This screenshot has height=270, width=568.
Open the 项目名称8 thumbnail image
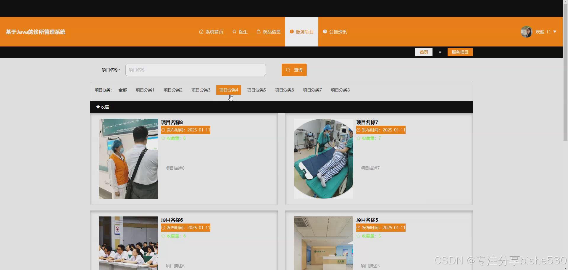coord(128,159)
